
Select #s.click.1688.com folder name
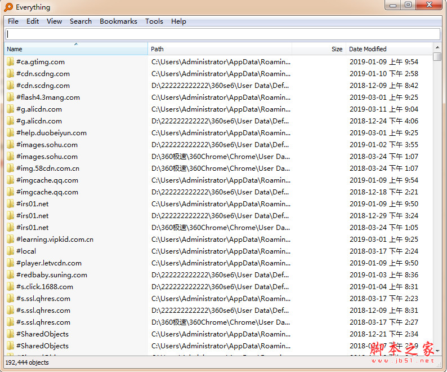click(45, 287)
